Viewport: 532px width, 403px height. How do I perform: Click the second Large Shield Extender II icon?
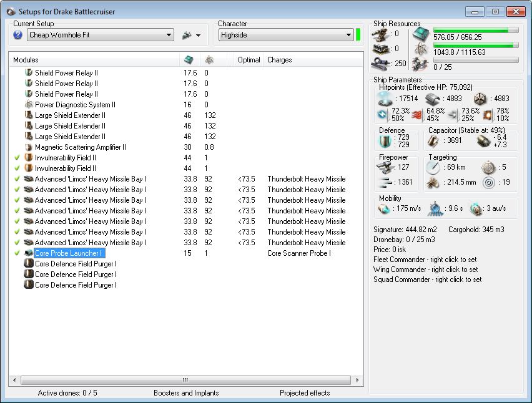pos(29,126)
